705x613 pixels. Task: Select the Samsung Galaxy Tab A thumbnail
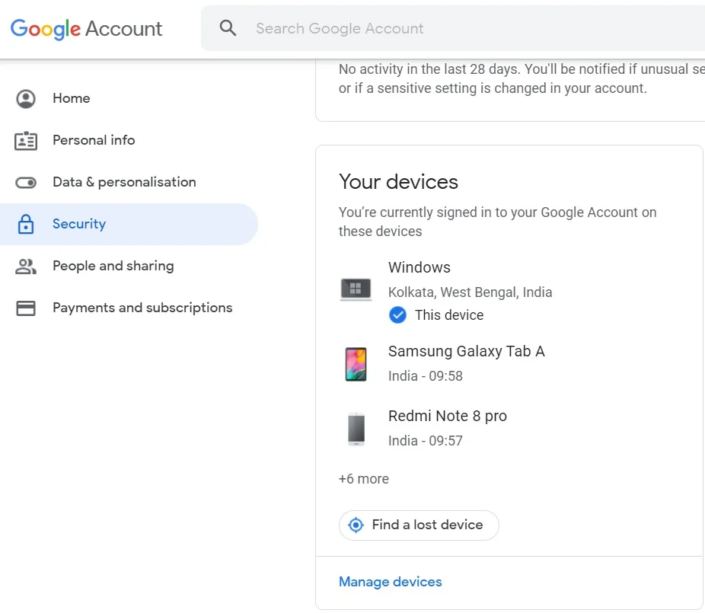click(x=356, y=364)
